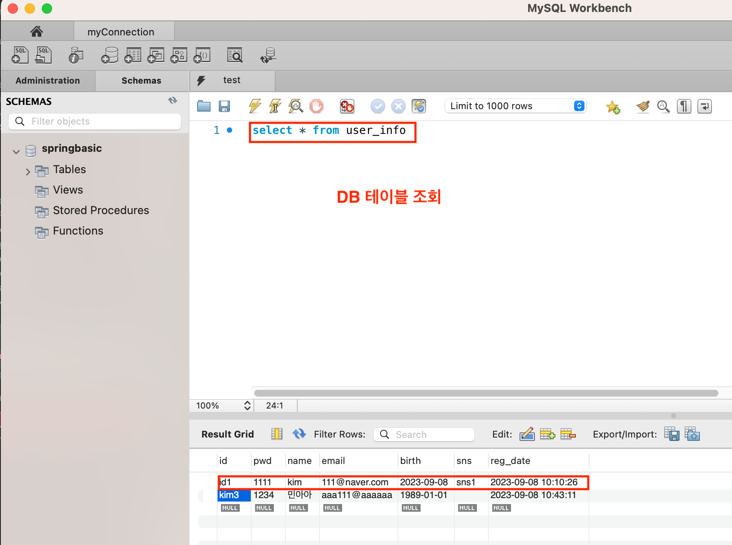Click the horizontal editor scrollbar
The image size is (732, 545).
coord(486,393)
